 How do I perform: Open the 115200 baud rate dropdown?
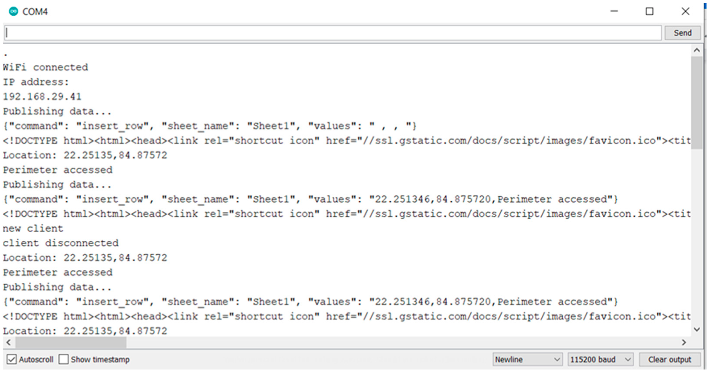pos(601,360)
